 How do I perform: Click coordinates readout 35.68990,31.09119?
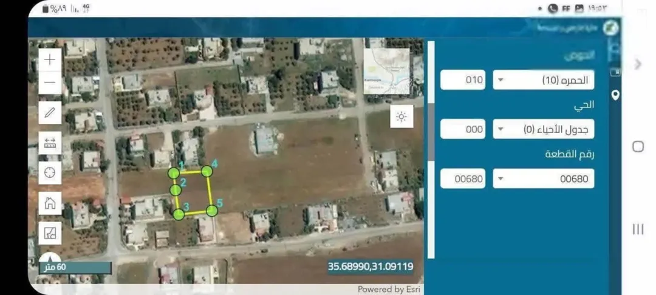coord(371,266)
